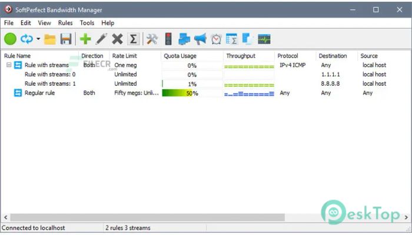The height and width of the screenshot is (235, 412).
Task: Click the table with sigma report icon
Action: click(231, 39)
